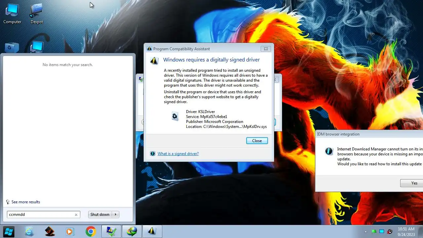Click the 'Driver: KSLDriver' line
423x238 pixels.
[x=200, y=112]
